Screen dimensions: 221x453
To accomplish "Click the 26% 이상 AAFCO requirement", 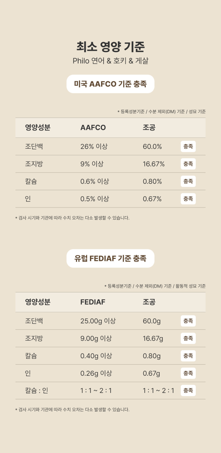I will [94, 146].
